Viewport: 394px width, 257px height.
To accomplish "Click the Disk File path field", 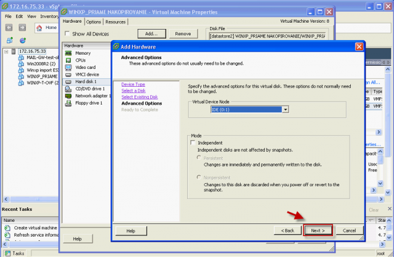I will pyautogui.click(x=267, y=36).
